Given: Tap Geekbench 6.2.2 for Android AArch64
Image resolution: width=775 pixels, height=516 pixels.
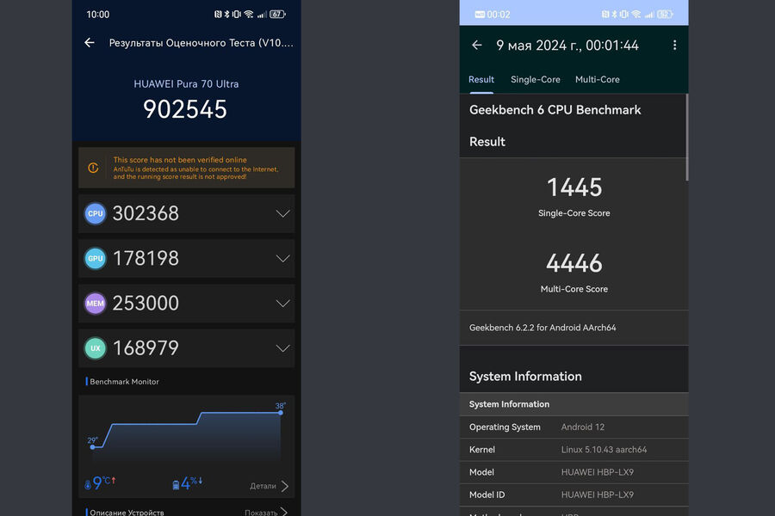Looking at the screenshot, I should pos(542,328).
